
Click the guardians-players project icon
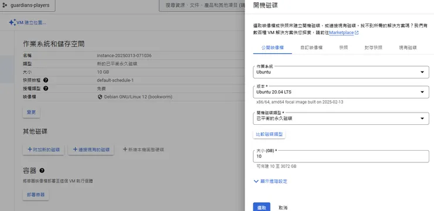pyautogui.click(x=5, y=5)
